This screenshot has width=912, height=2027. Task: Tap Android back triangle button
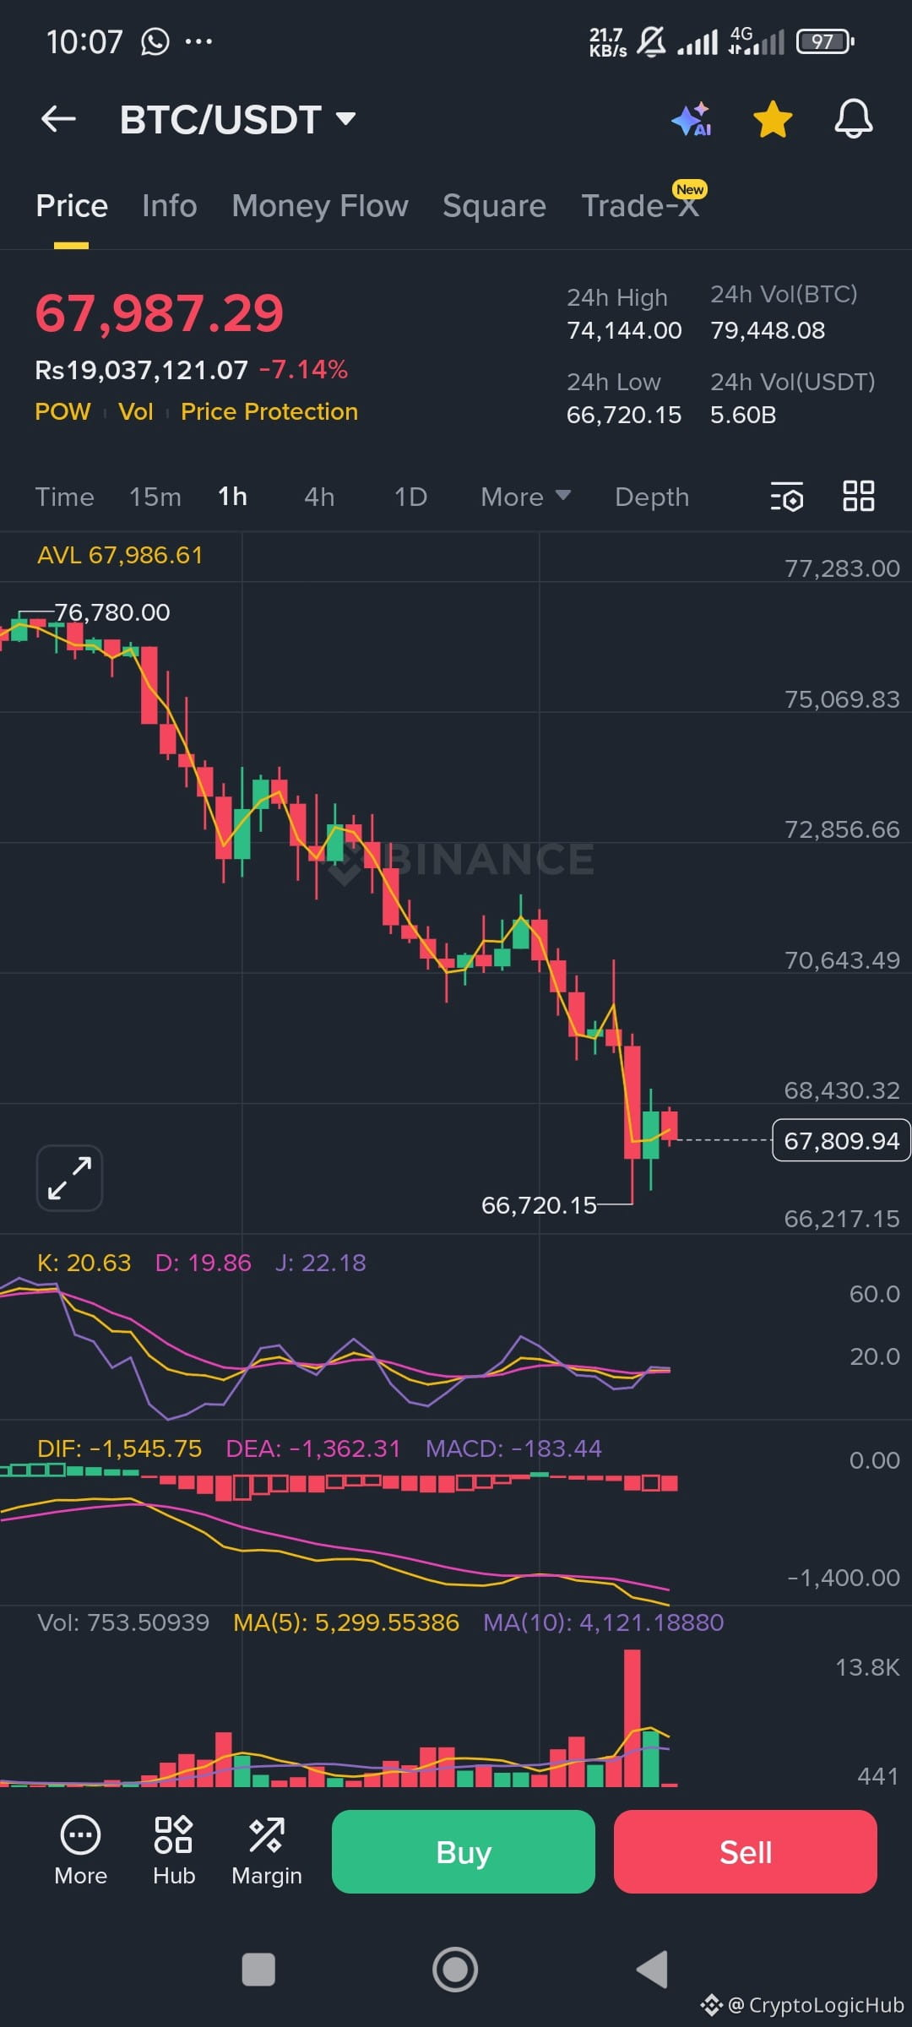pyautogui.click(x=653, y=1970)
